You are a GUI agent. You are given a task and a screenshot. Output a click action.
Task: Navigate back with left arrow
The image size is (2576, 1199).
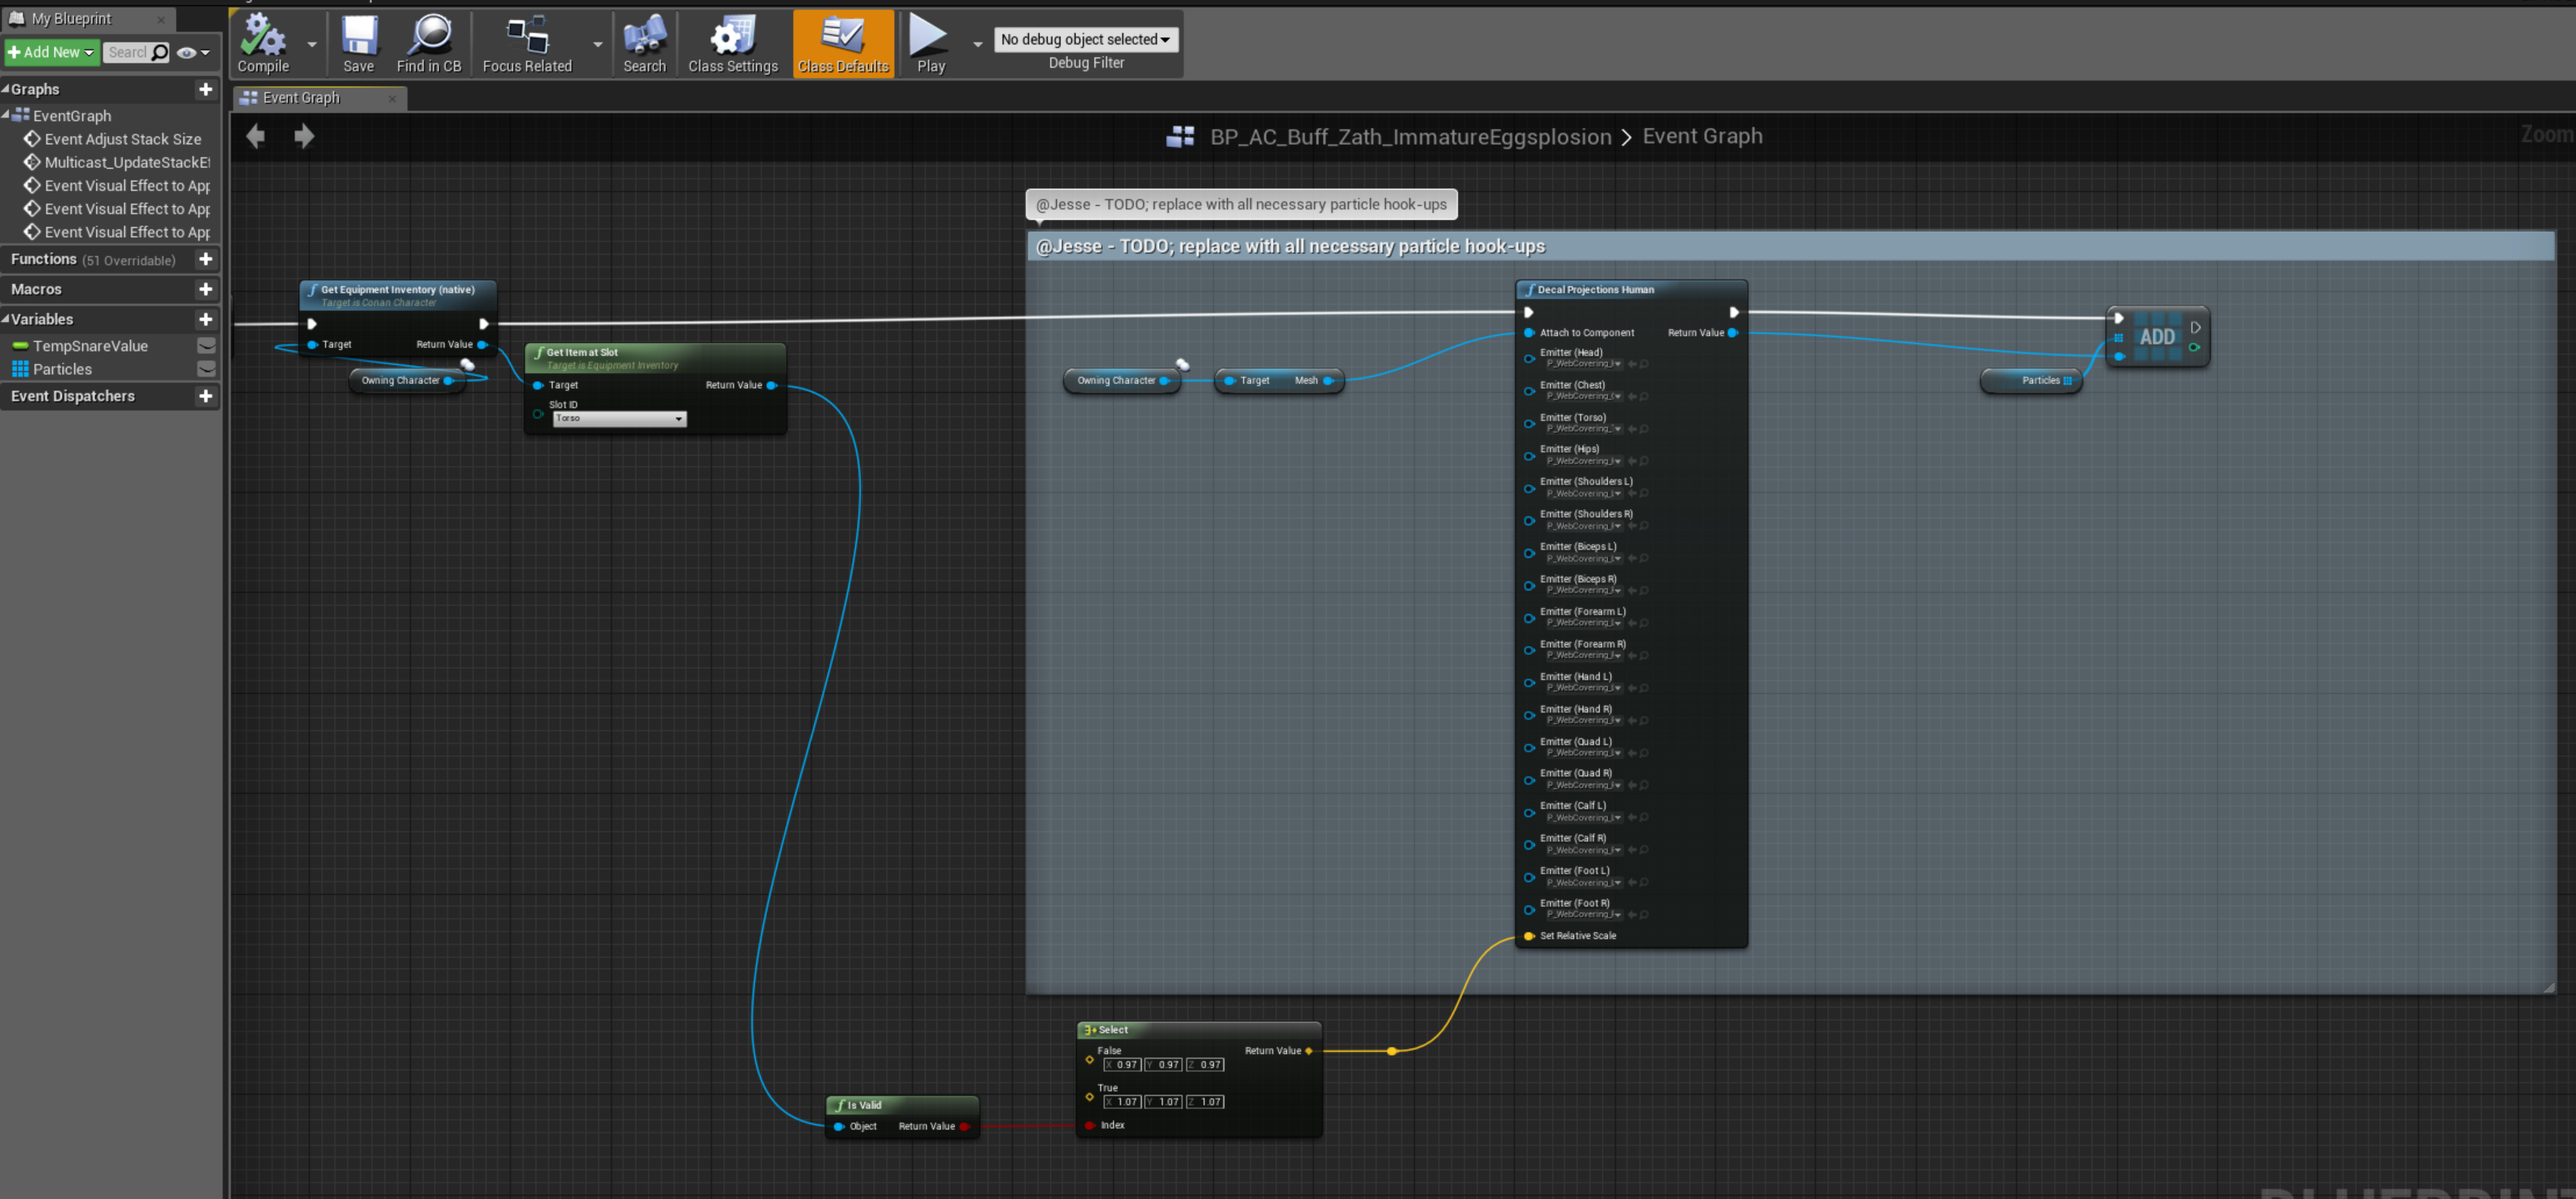[x=255, y=136]
